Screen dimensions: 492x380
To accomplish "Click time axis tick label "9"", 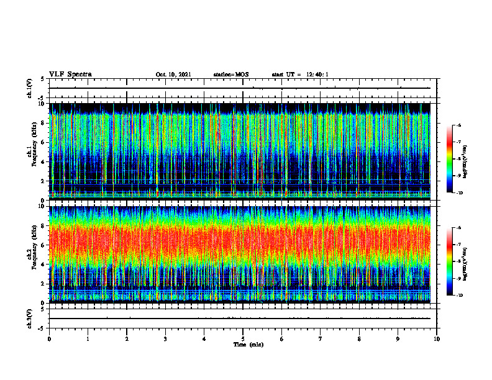I will pyautogui.click(x=398, y=339).
